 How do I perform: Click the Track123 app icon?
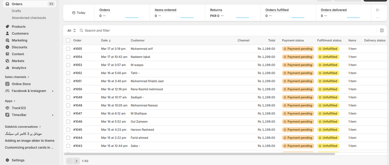(x=7, y=108)
